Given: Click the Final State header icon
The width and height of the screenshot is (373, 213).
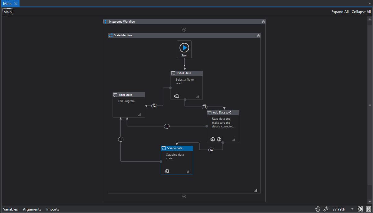Looking at the screenshot, I should coord(115,95).
